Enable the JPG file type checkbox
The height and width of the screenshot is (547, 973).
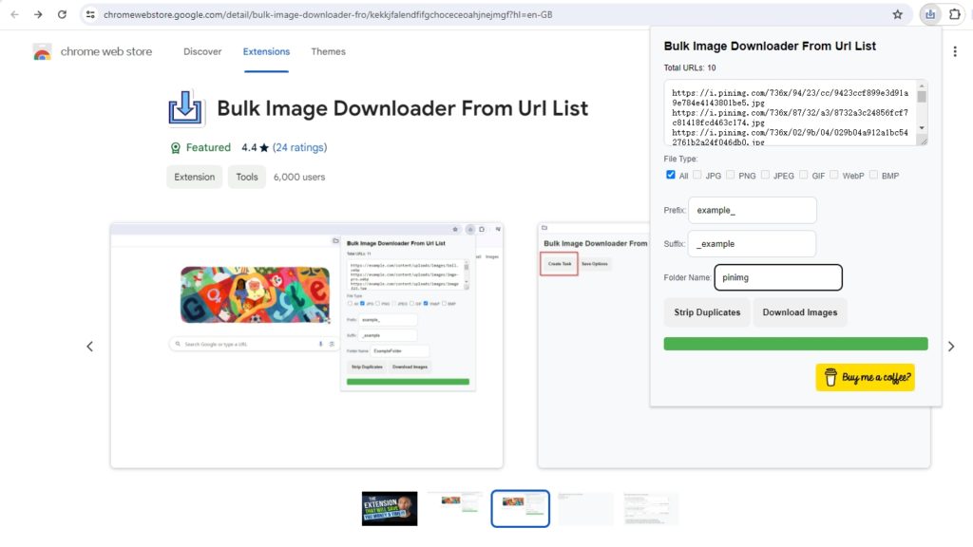(696, 175)
